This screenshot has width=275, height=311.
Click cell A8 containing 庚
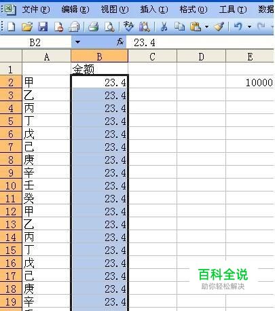click(x=46, y=160)
